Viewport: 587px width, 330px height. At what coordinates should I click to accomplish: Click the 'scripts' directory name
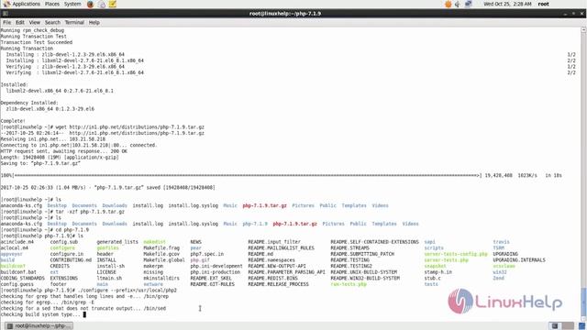(434, 248)
